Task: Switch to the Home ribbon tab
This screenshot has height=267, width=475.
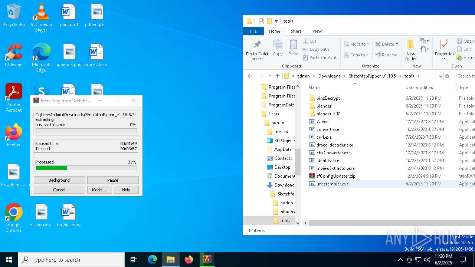Action: click(275, 31)
